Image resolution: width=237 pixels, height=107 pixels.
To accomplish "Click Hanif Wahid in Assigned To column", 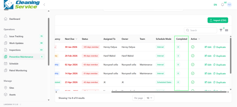I will (109, 56).
